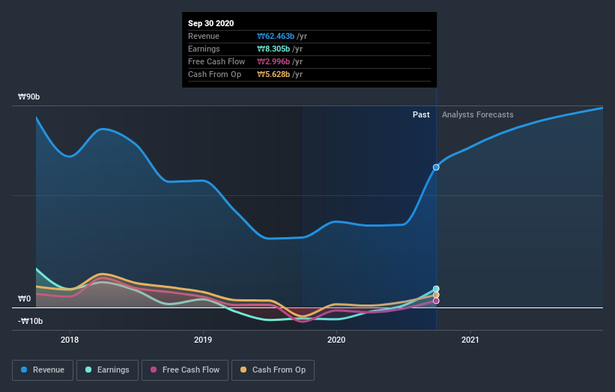Click the Free Cash Flow label in tooltip

coord(216,61)
